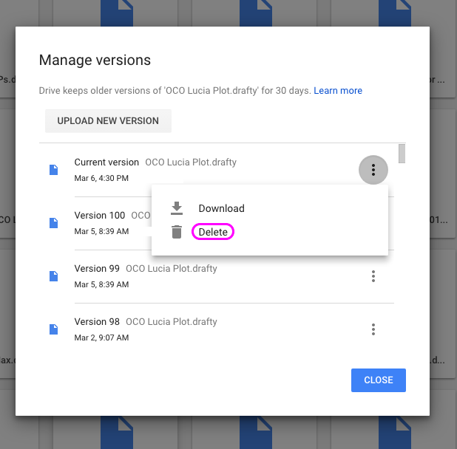The width and height of the screenshot is (457, 449).
Task: Open the Current version three-dot menu
Action: click(373, 170)
